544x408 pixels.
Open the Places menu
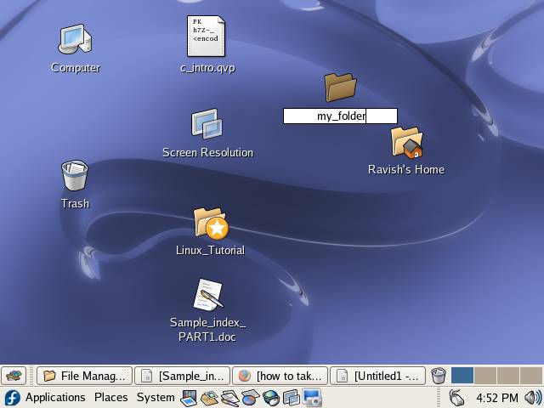(110, 397)
